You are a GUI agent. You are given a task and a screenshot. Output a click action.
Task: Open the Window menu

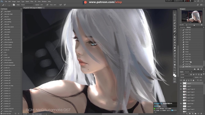tap(44, 2)
